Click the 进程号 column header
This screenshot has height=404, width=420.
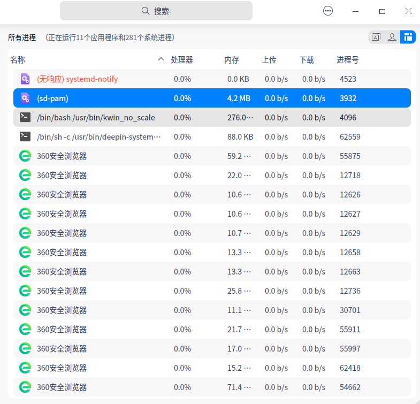pos(348,60)
